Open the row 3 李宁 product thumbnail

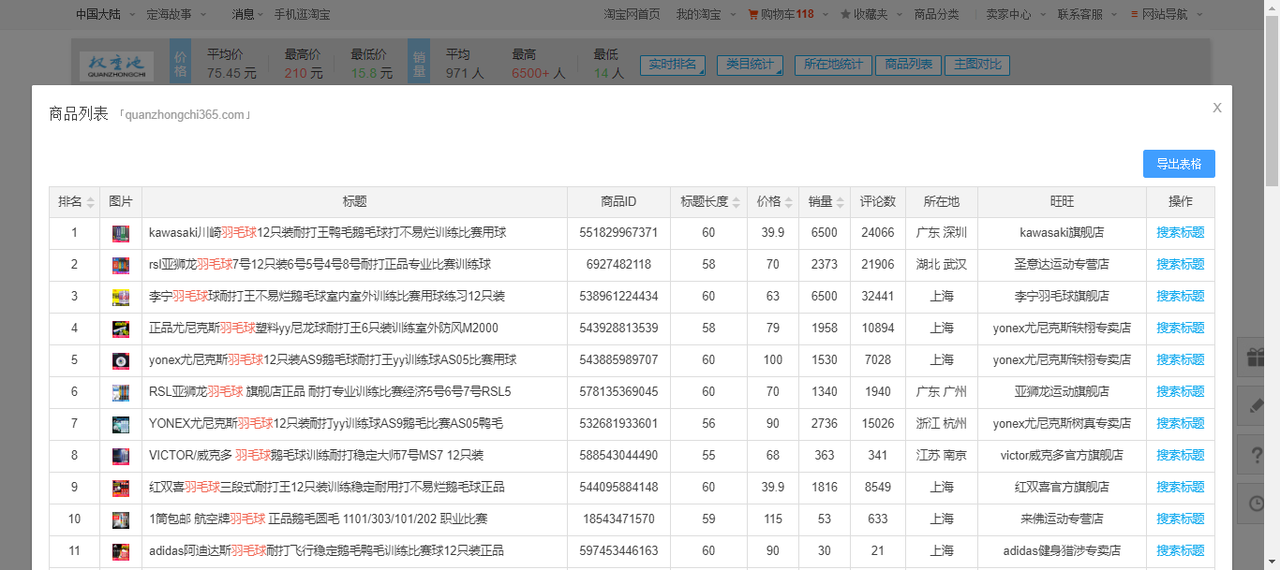tap(120, 297)
